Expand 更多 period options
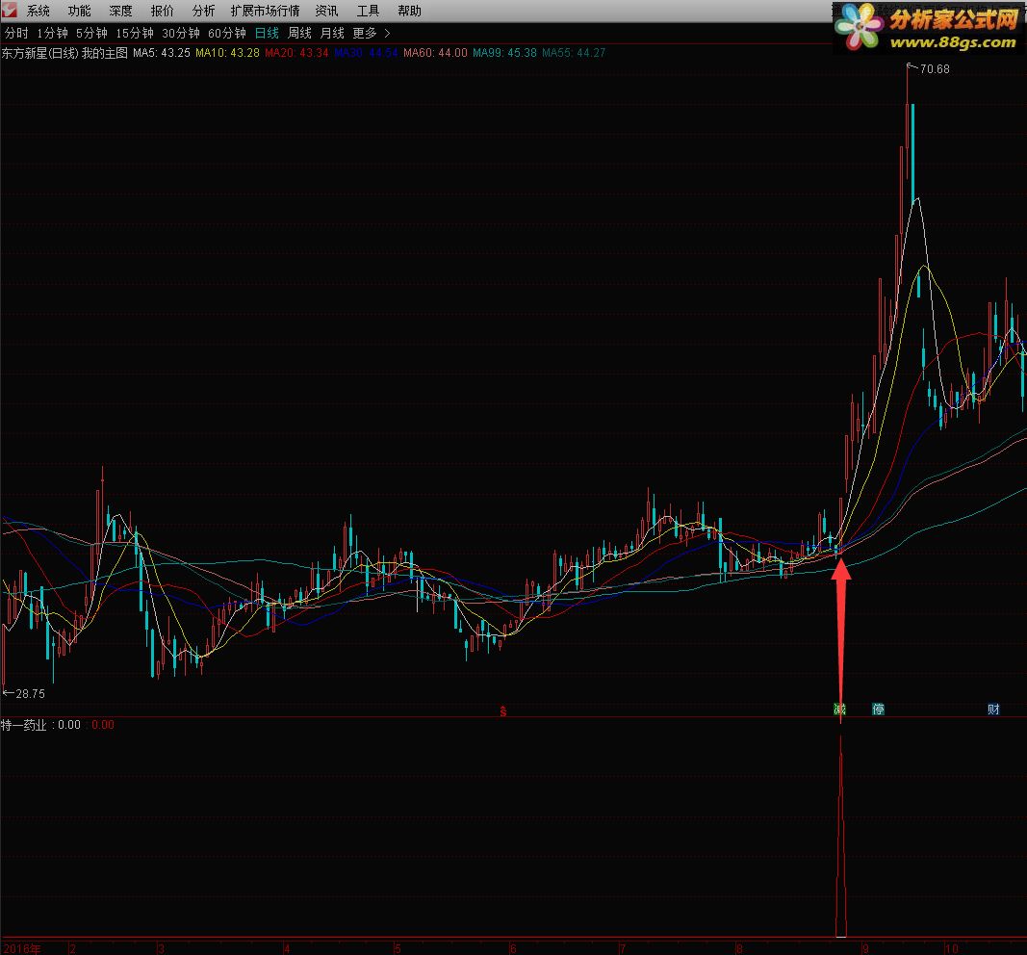This screenshot has width=1027, height=955. [x=365, y=33]
